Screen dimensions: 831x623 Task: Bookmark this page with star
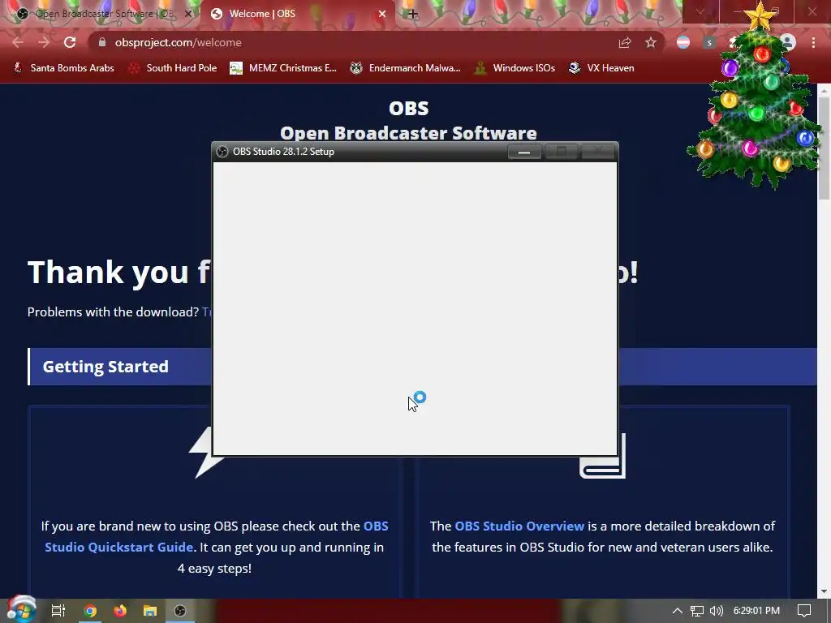coord(651,42)
